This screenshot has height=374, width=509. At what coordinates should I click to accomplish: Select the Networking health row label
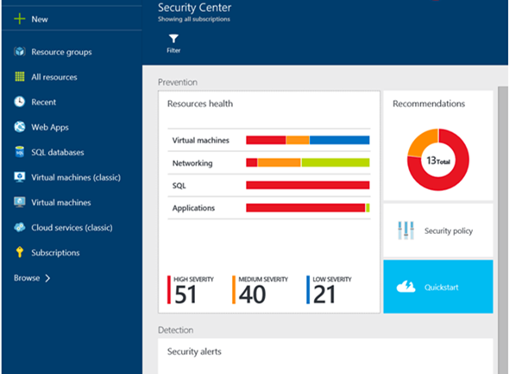(x=192, y=163)
